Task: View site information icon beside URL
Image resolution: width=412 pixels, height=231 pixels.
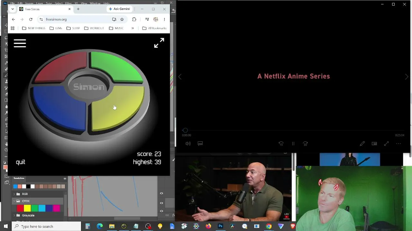Action: tap(41, 19)
